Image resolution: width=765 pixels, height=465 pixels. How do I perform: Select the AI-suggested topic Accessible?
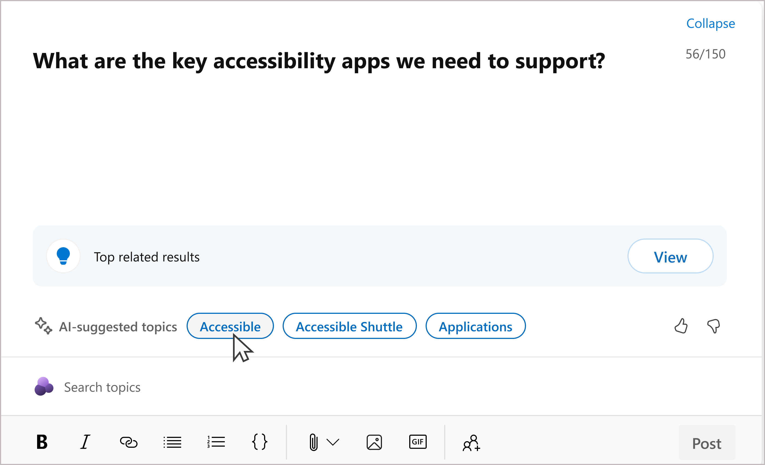(x=229, y=326)
